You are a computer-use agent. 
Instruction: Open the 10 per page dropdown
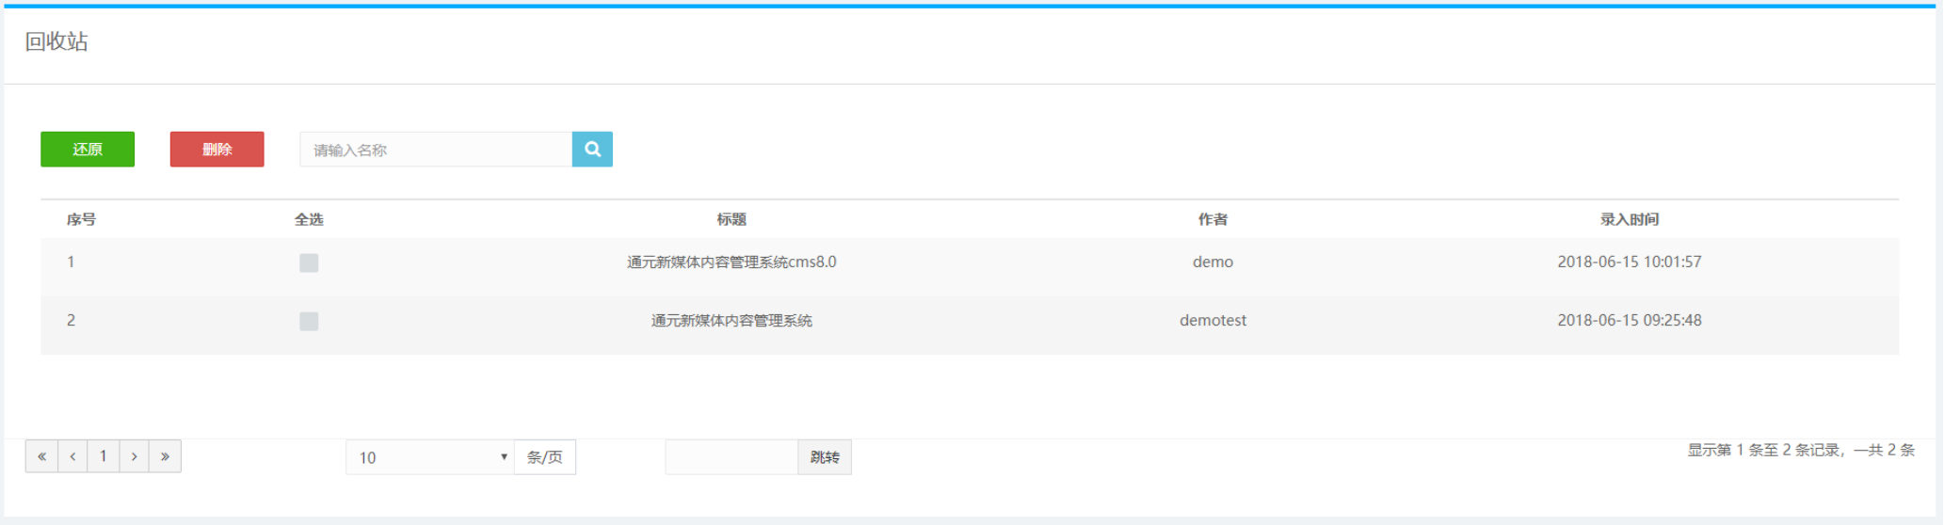(x=429, y=457)
